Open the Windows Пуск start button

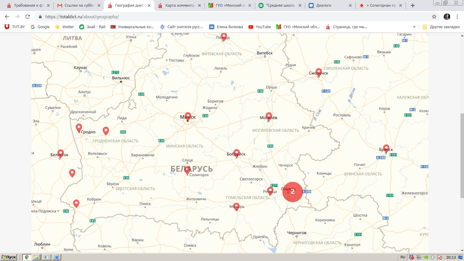(x=9, y=257)
